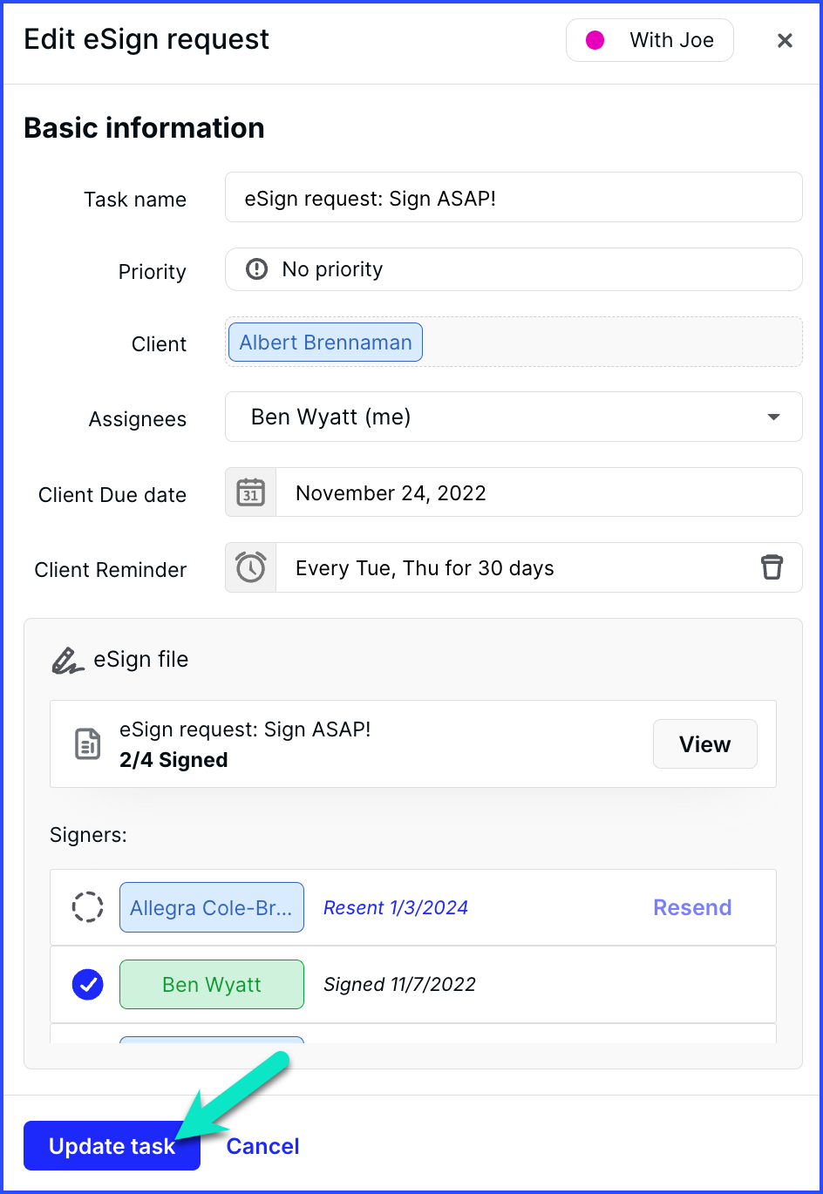Click the pink status dot in With Joe
Viewport: 823px width, 1194px height.
coord(595,40)
